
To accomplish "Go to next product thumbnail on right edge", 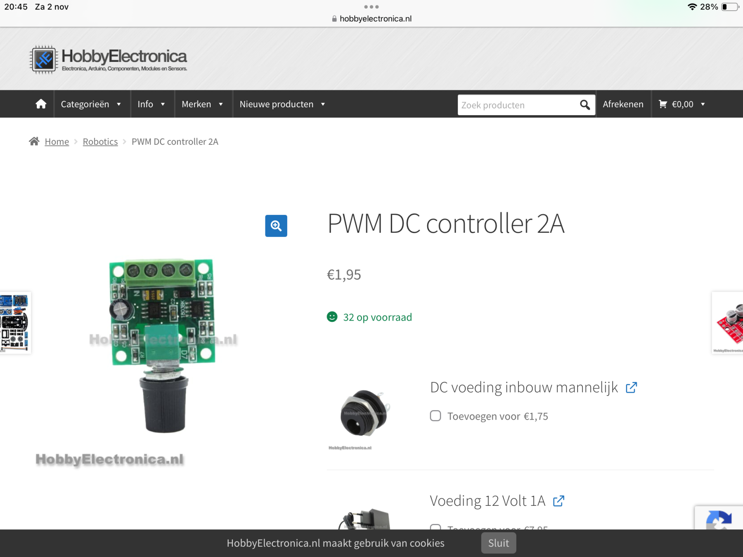I will [728, 323].
